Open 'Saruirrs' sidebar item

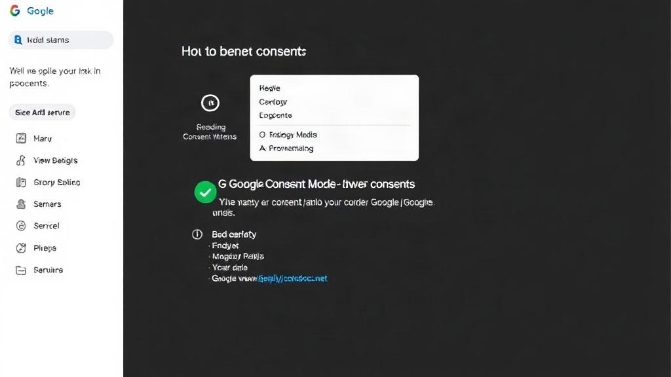[48, 270]
